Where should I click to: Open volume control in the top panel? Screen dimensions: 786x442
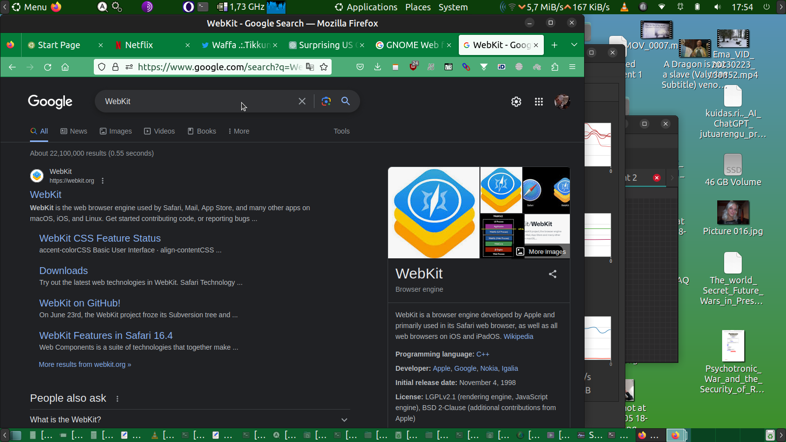(717, 7)
